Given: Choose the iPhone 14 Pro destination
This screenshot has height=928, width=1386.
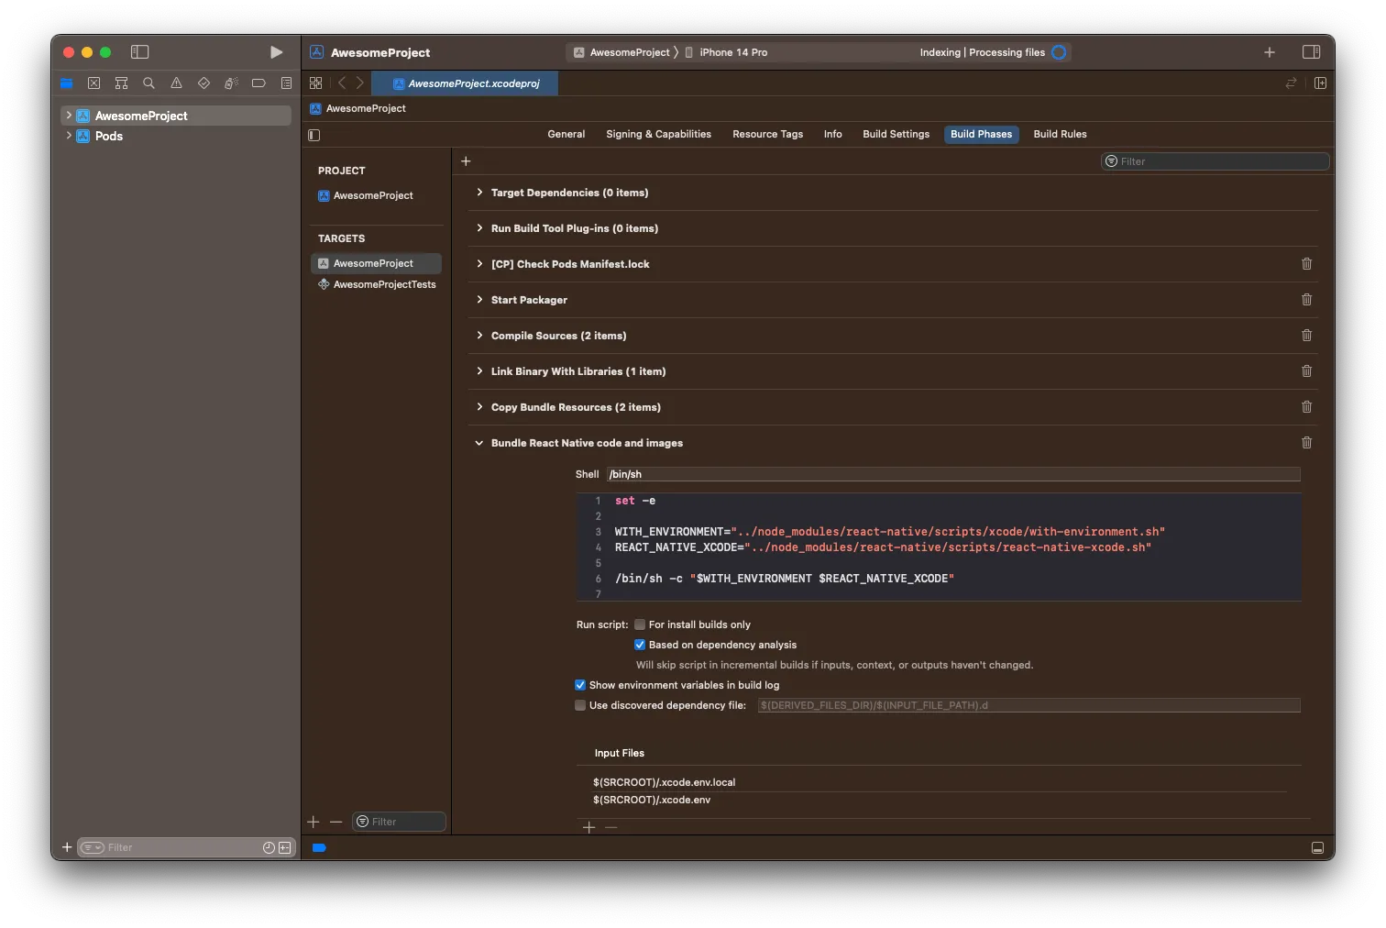Looking at the screenshot, I should [x=726, y=52].
